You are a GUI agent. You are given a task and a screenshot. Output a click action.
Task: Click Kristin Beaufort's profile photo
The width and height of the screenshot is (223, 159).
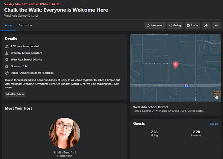65,133
